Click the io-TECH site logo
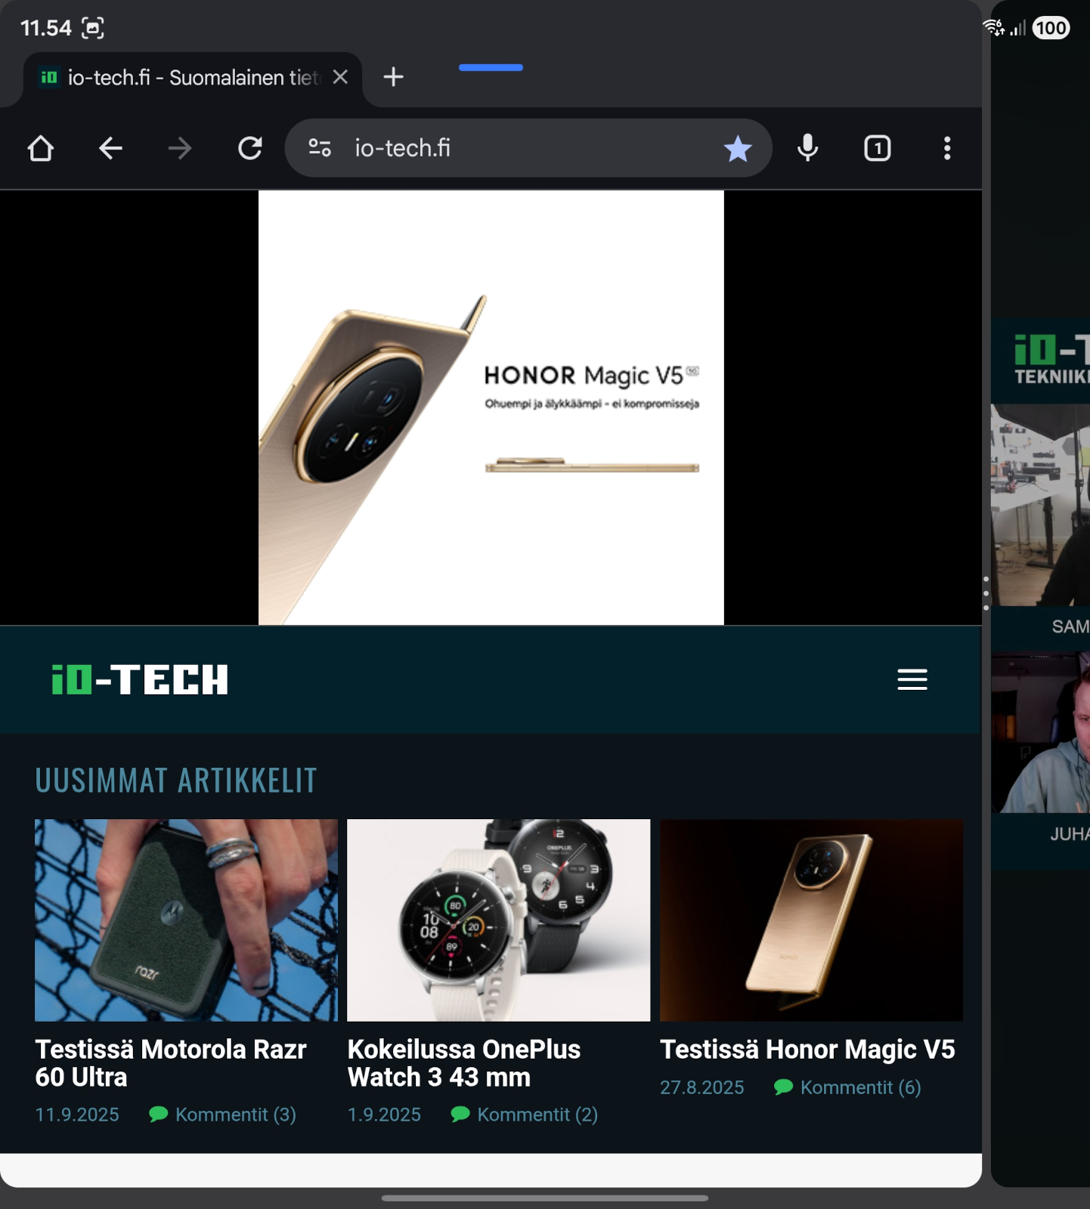This screenshot has width=1090, height=1209. 140,679
